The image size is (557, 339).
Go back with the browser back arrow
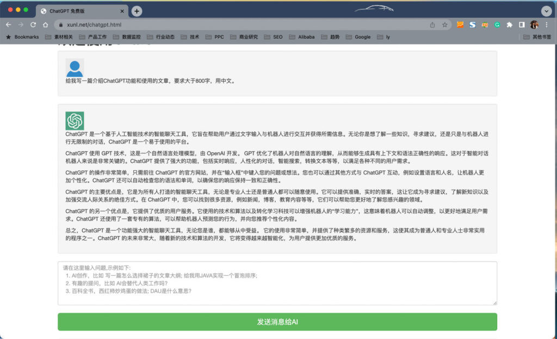coord(9,25)
